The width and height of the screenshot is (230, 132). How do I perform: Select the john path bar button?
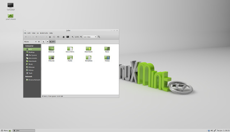52,42
